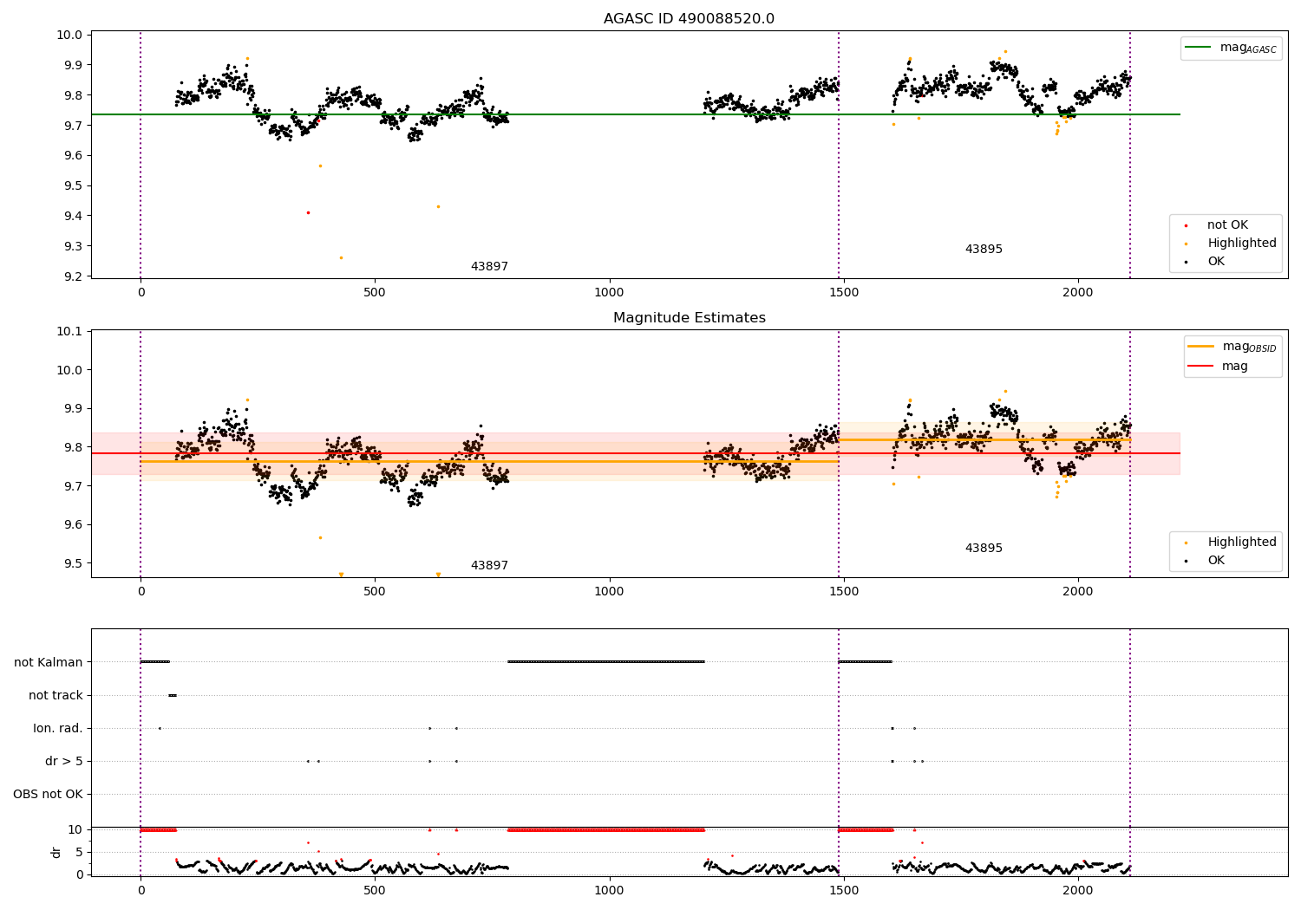Click tick "5" on the dr axis
Image resolution: width=1301 pixels, height=910 pixels.
pyautogui.click(x=79, y=852)
